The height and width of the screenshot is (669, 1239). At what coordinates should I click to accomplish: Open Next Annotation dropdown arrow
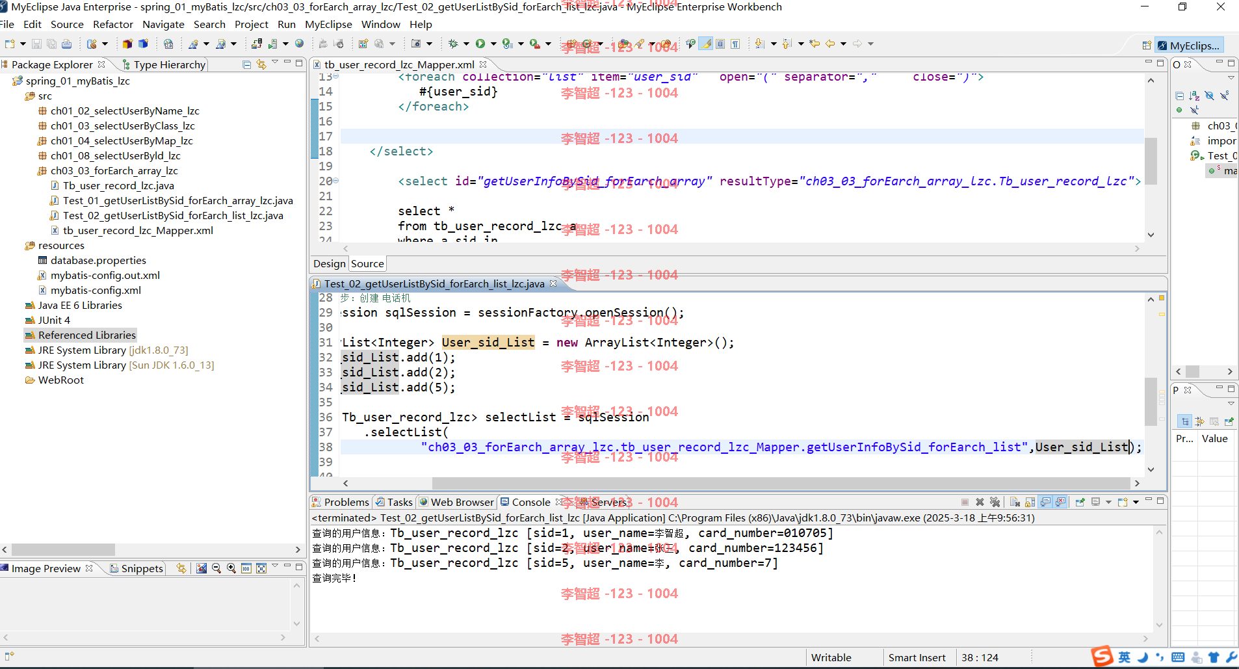[773, 44]
